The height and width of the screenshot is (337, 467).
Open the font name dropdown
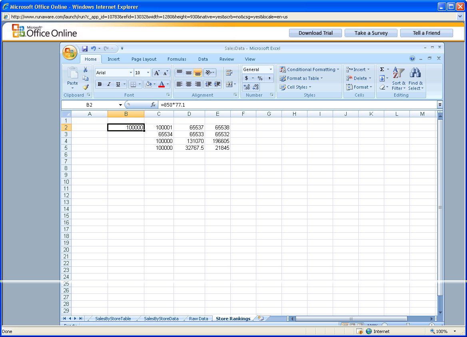131,73
